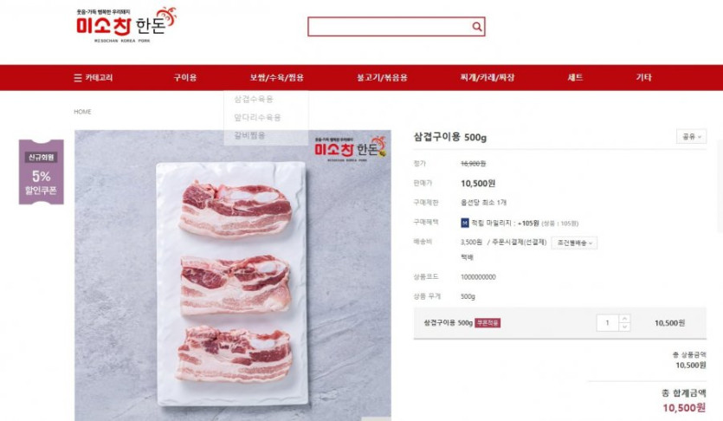The width and height of the screenshot is (723, 421).
Task: Expand the 공유 share dropdown
Action: (691, 137)
